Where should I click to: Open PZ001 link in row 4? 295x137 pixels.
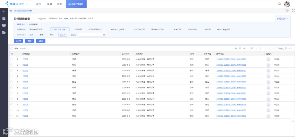click(25, 76)
